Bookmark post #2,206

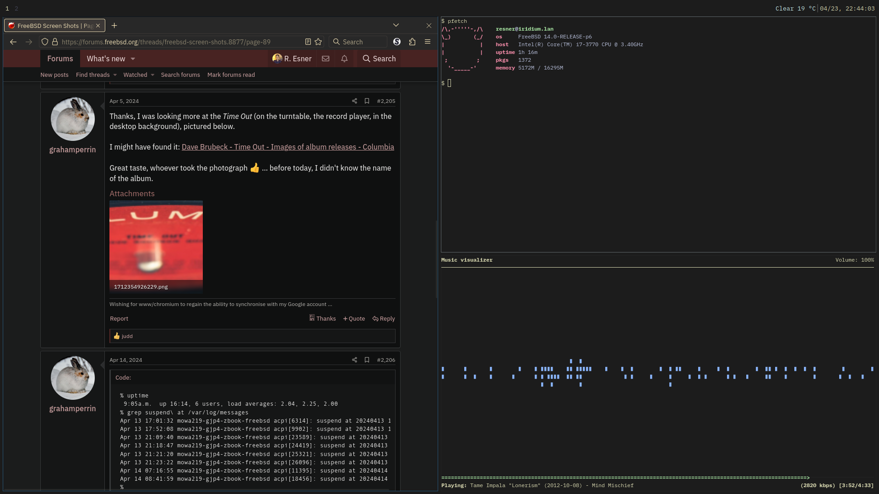click(367, 360)
